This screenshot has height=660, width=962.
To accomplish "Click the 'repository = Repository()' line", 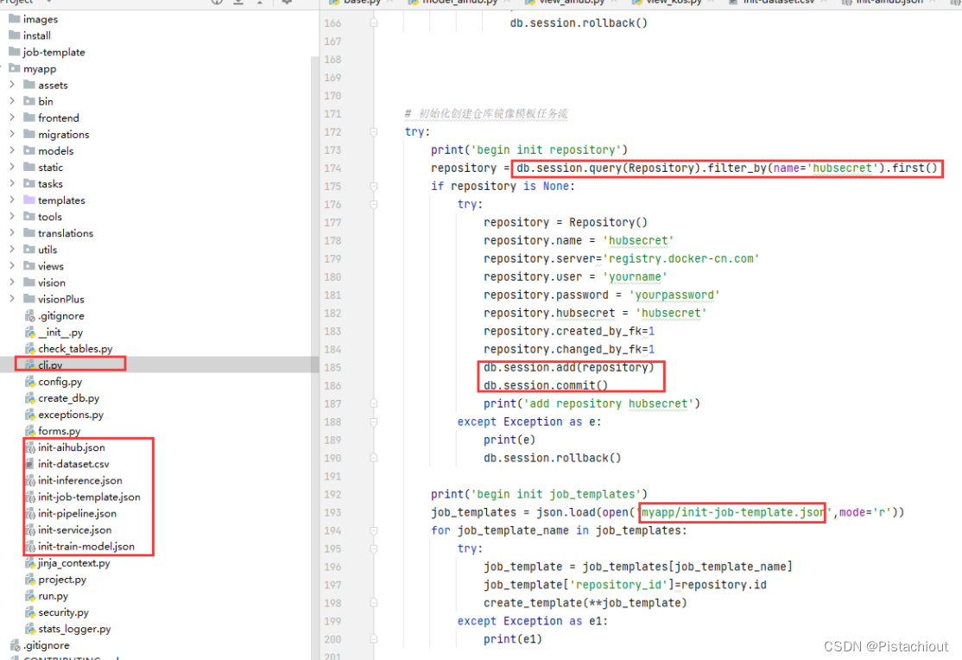I will (565, 222).
